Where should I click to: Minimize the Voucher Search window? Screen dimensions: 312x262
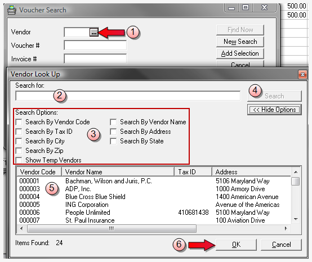(x=231, y=8)
